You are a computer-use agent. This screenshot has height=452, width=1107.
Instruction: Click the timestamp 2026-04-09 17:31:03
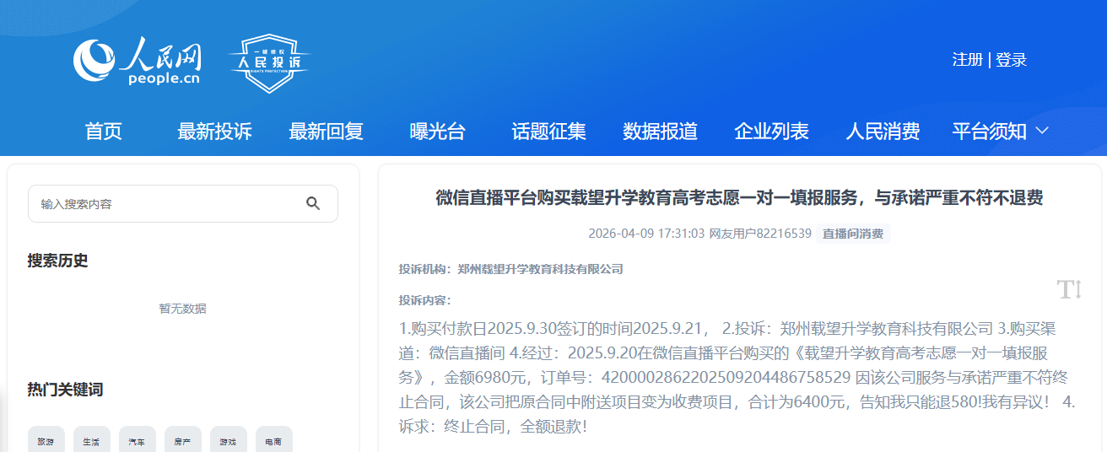point(646,234)
